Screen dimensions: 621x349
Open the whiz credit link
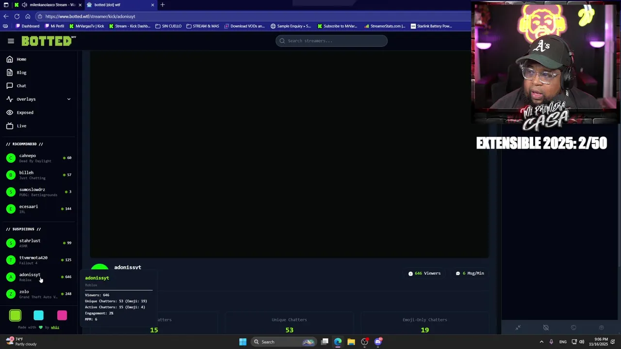tap(55, 327)
